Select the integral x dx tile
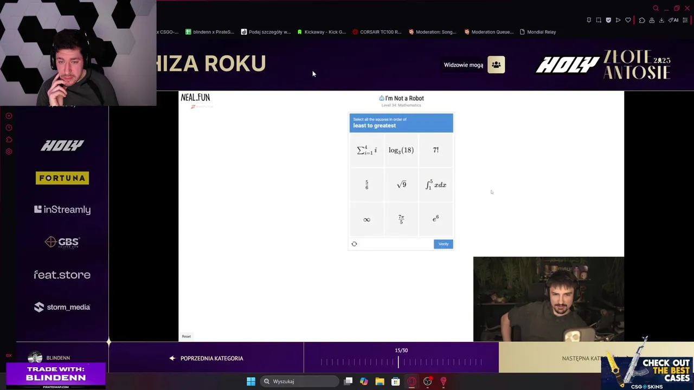 pyautogui.click(x=436, y=185)
